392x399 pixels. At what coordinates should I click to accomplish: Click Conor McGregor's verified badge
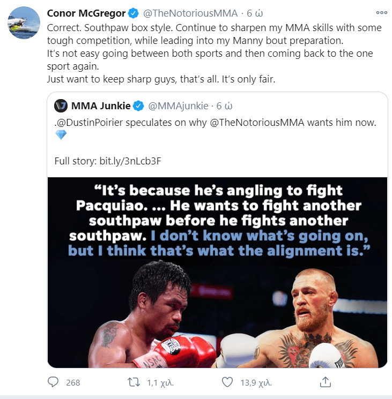[x=133, y=13]
